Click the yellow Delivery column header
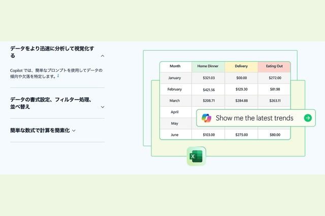The width and height of the screenshot is (325, 216). pyautogui.click(x=241, y=66)
